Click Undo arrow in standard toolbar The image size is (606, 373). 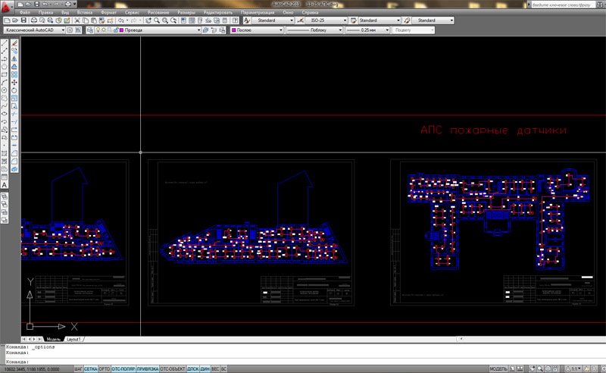pos(121,20)
